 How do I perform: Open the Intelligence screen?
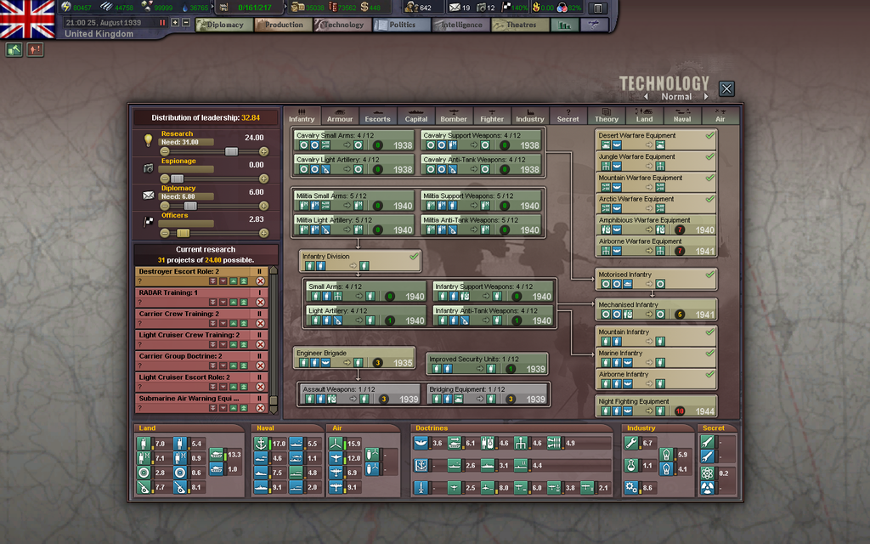(x=461, y=25)
